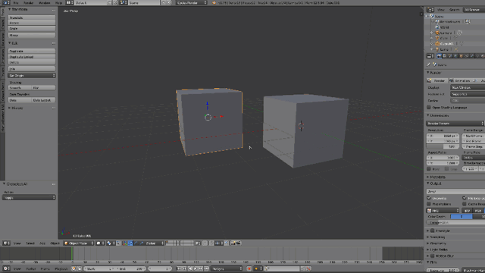Select the Camera object in outliner
Image resolution: width=485 pixels, height=273 pixels.
446,33
